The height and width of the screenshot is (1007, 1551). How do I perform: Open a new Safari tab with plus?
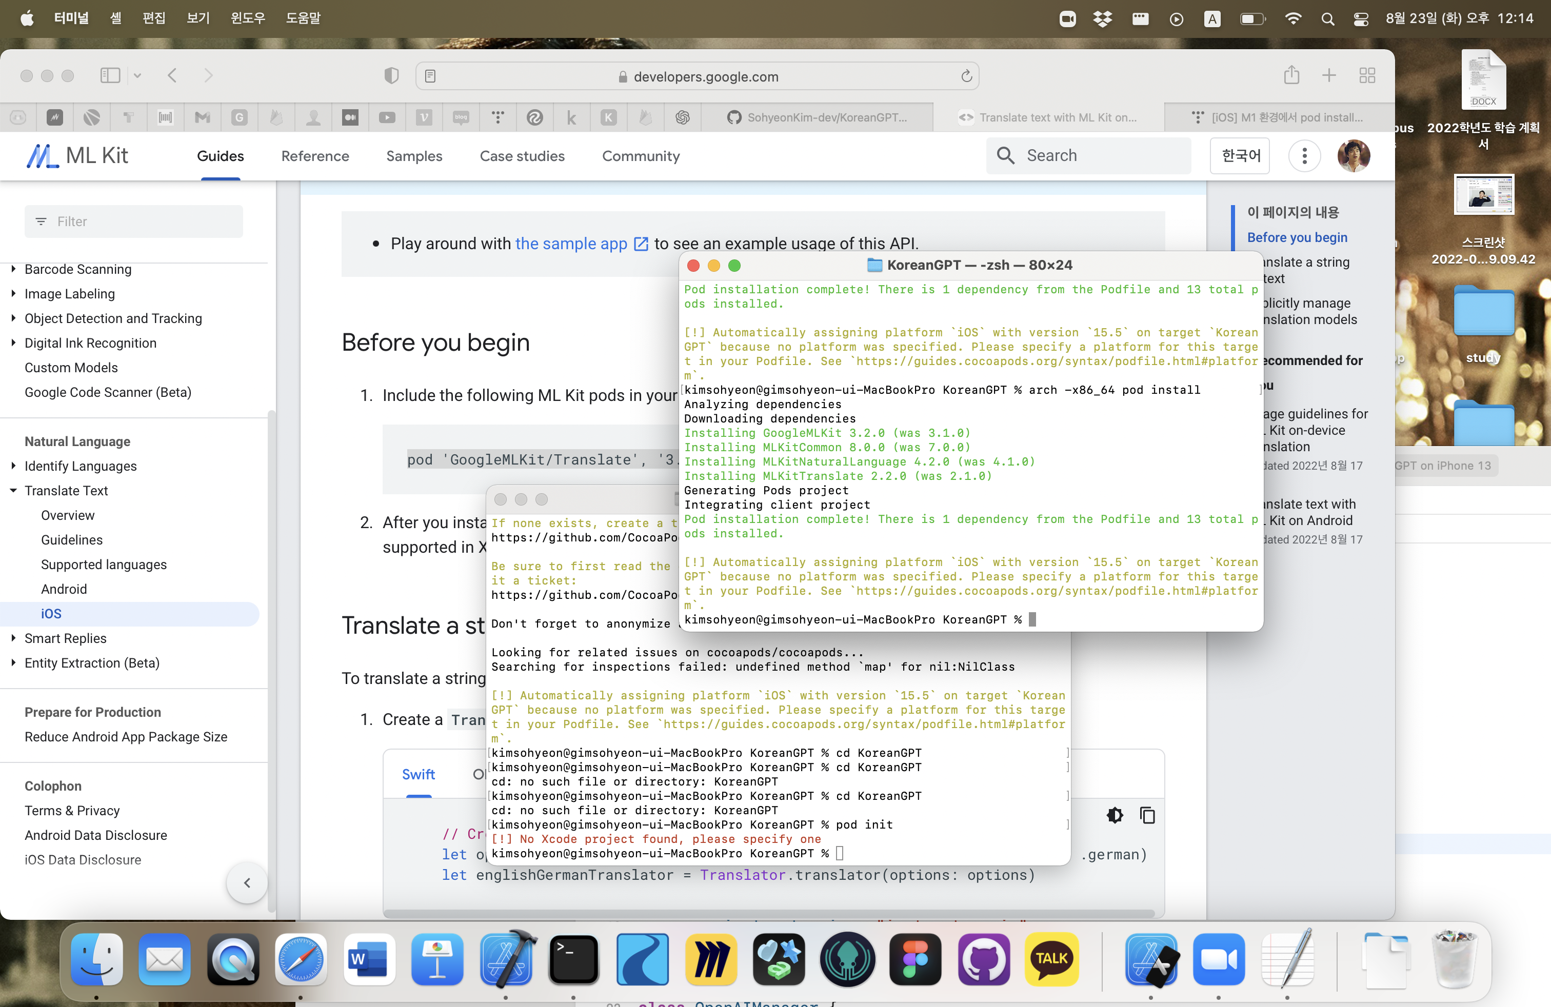pos(1329,75)
